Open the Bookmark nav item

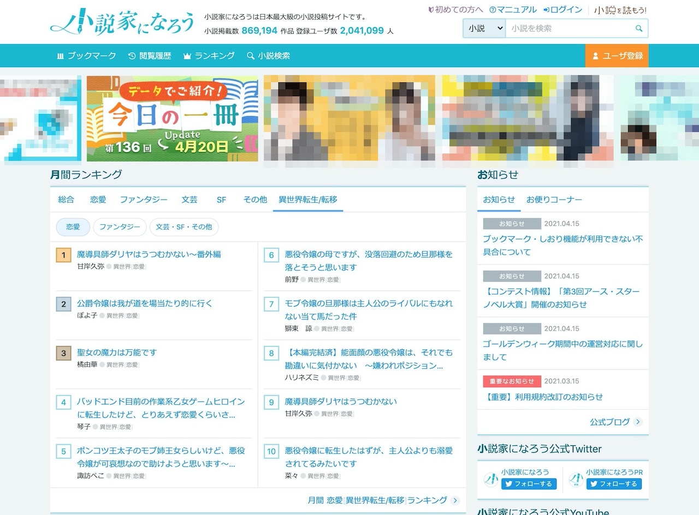point(86,56)
